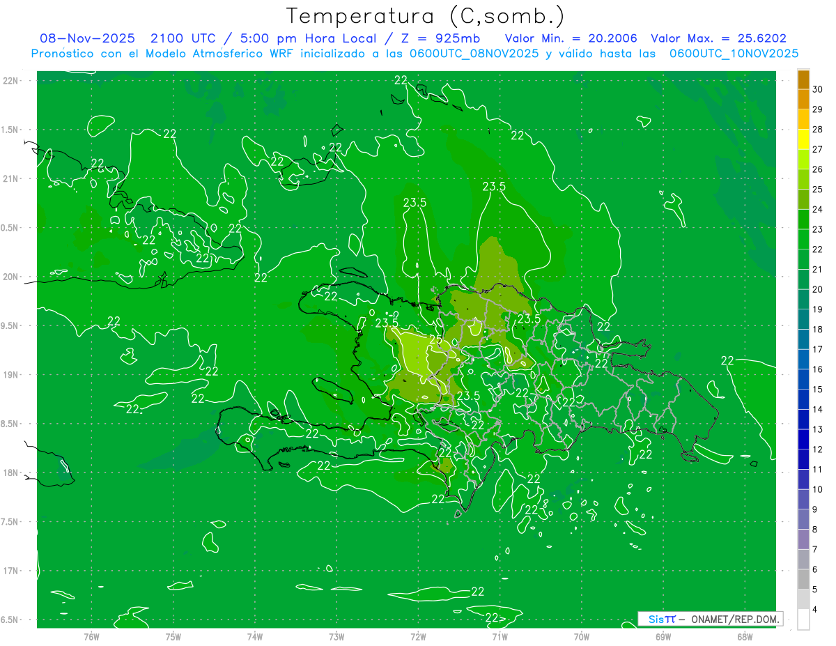
Task: Click the legend value 18
Action: click(818, 329)
